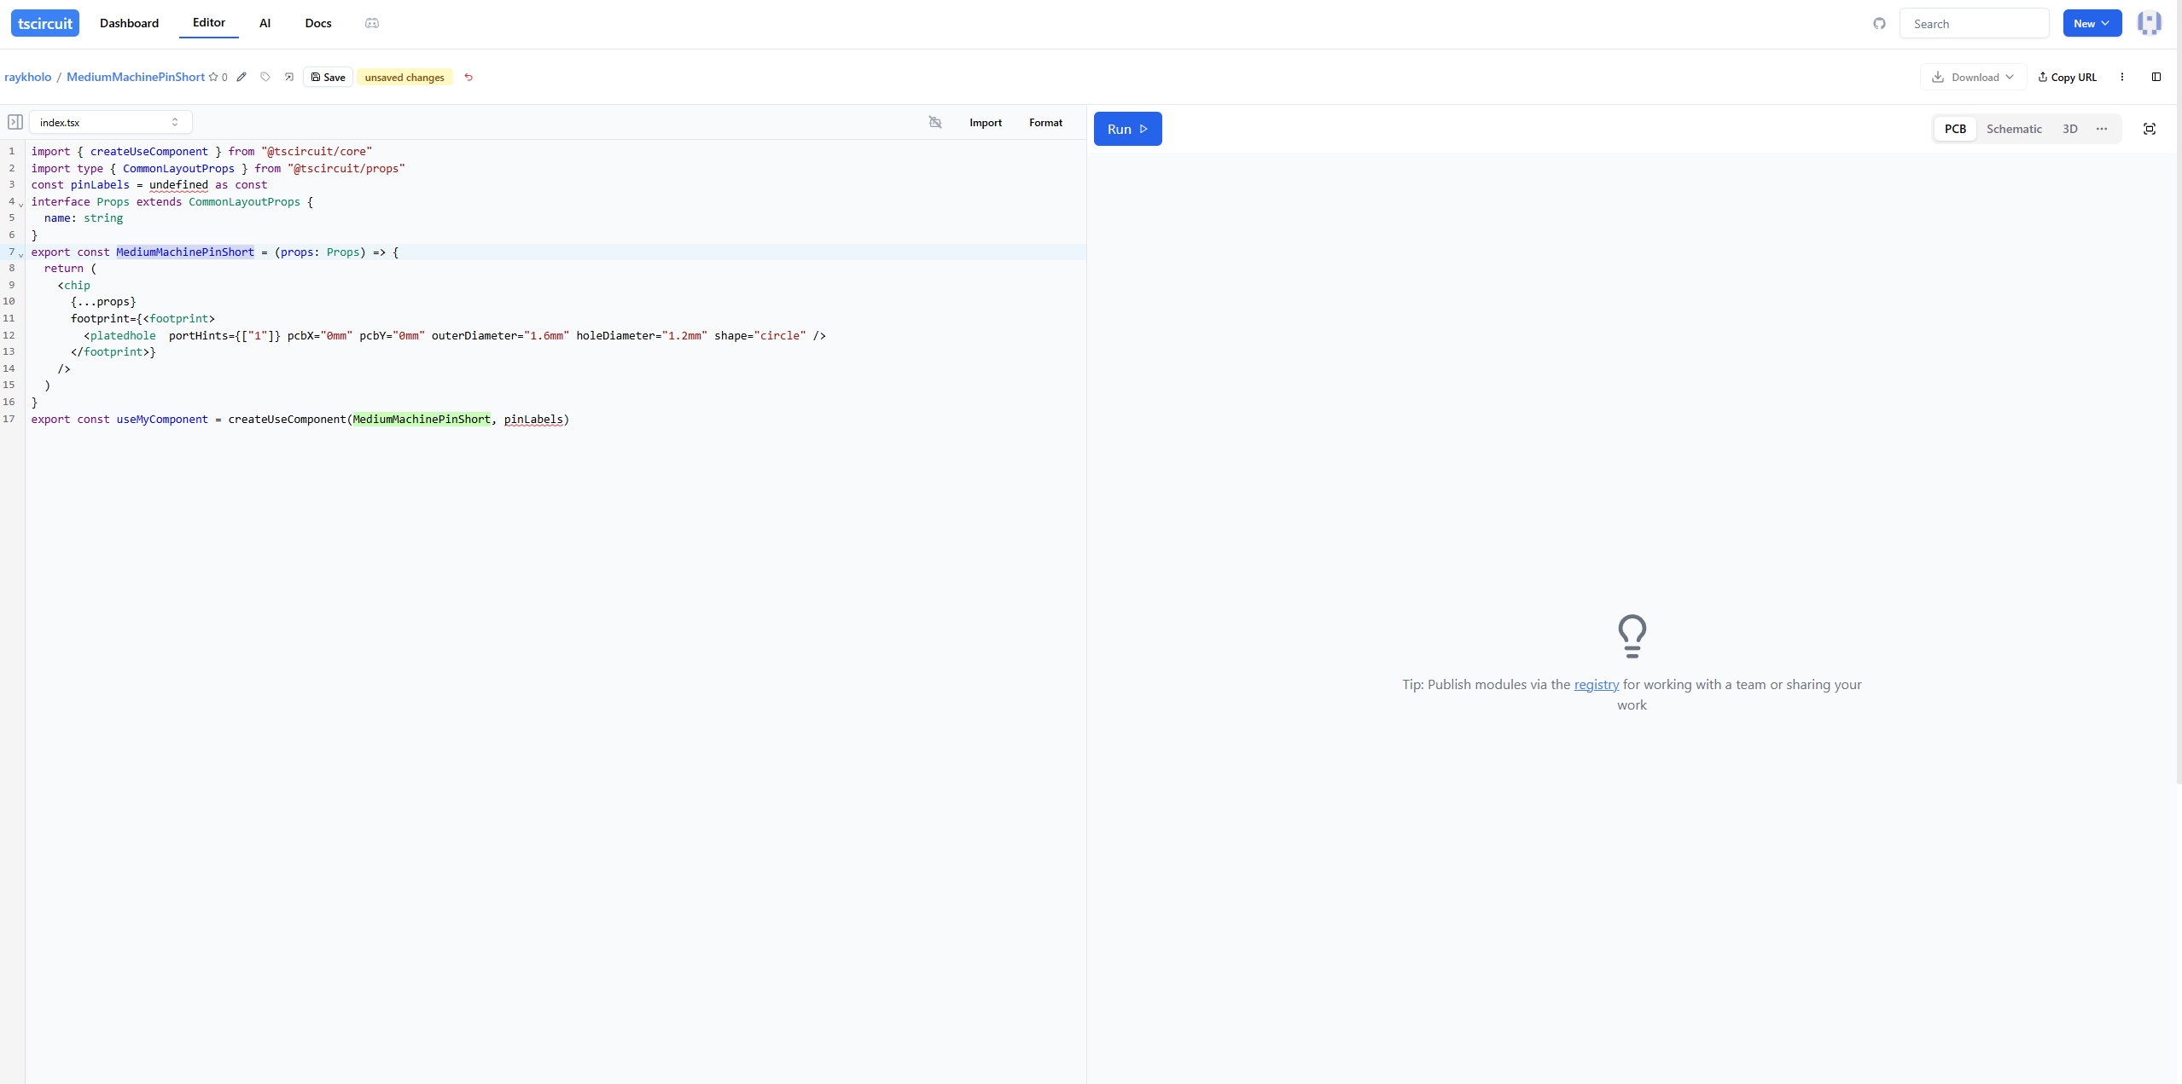This screenshot has width=2182, height=1084.
Task: Expand the Download dropdown
Action: pyautogui.click(x=1973, y=77)
